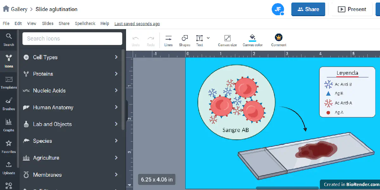
Task: Open the Canvas size tool
Action: pos(227,41)
